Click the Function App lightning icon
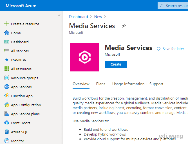Image resolution: width=188 pixels, height=144 pixels. [7, 96]
